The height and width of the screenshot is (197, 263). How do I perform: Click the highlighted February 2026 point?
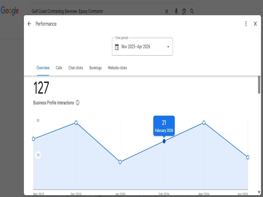164,141
